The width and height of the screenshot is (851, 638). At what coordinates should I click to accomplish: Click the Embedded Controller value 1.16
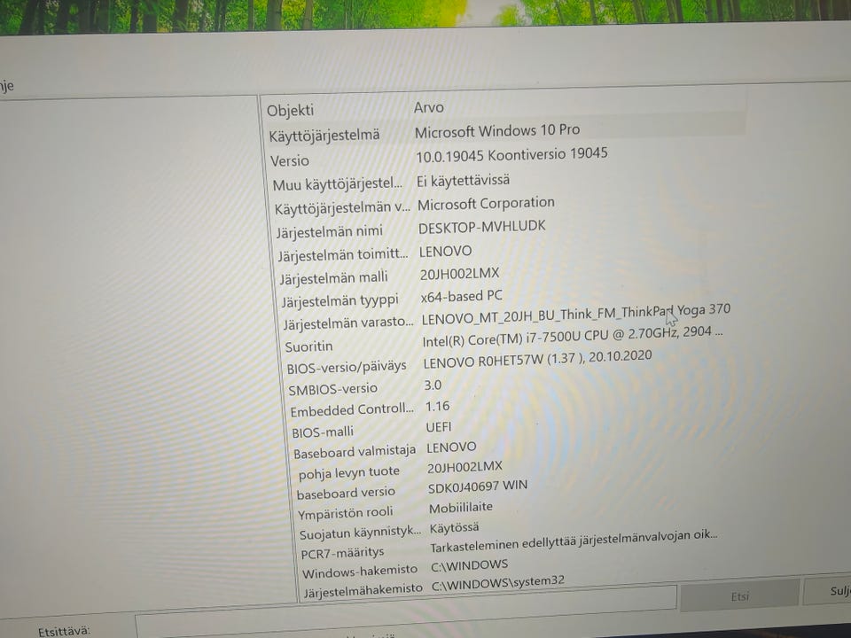(x=437, y=407)
